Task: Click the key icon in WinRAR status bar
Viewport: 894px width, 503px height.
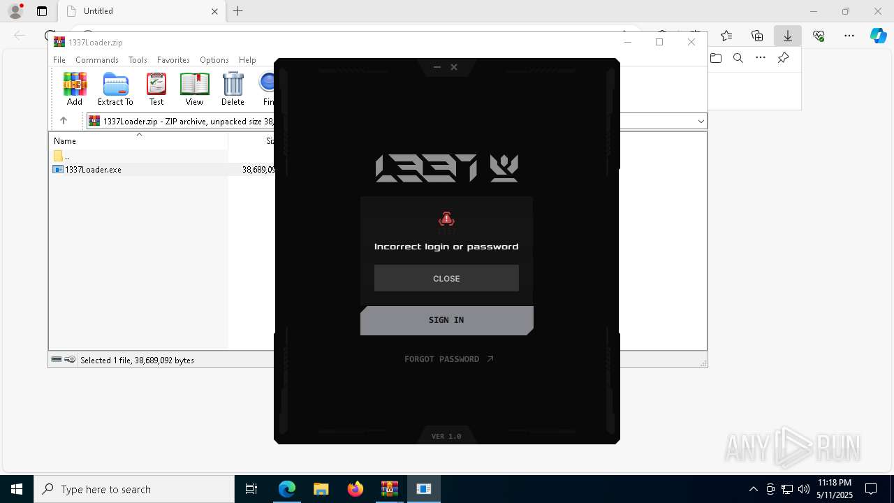Action: (70, 360)
